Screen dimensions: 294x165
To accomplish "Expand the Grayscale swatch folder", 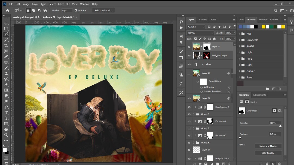I will coord(240,40).
